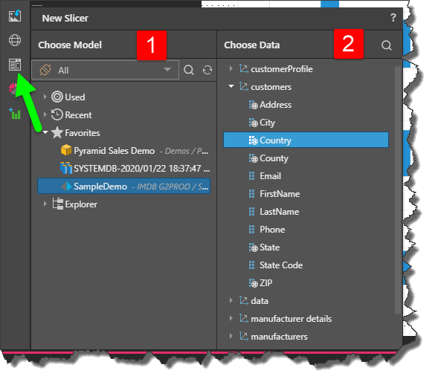
Task: Collapse the customers table
Action: [x=231, y=86]
